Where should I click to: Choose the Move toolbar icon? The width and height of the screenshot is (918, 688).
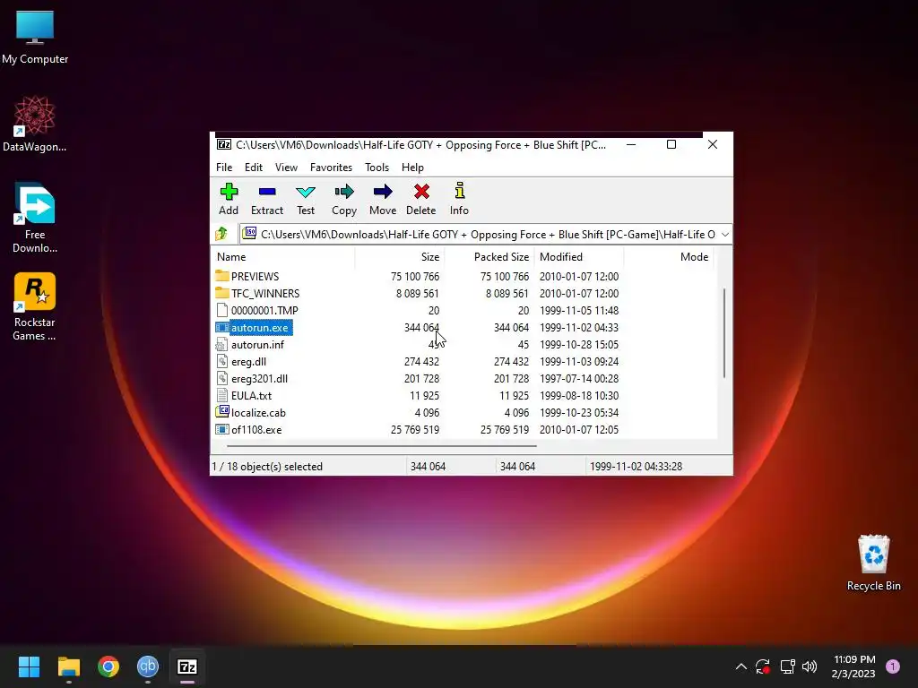pos(383,192)
